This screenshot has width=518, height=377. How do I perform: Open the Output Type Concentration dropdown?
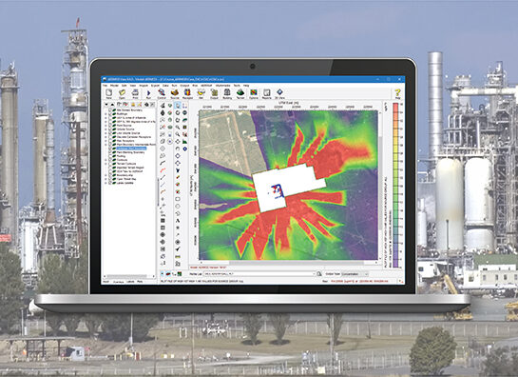[x=355, y=274]
